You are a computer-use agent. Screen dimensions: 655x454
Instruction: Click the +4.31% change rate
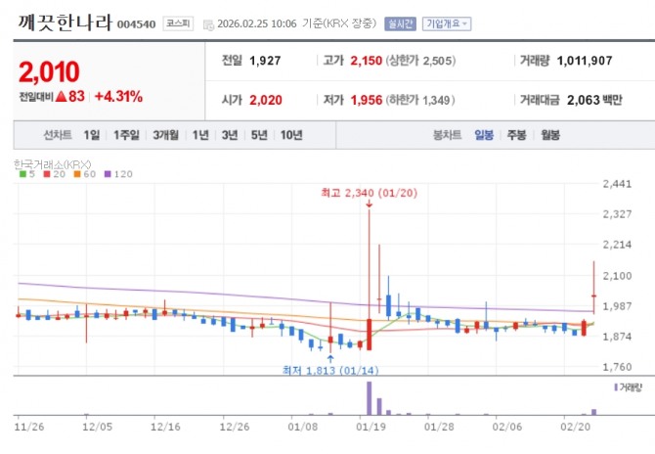(118, 97)
